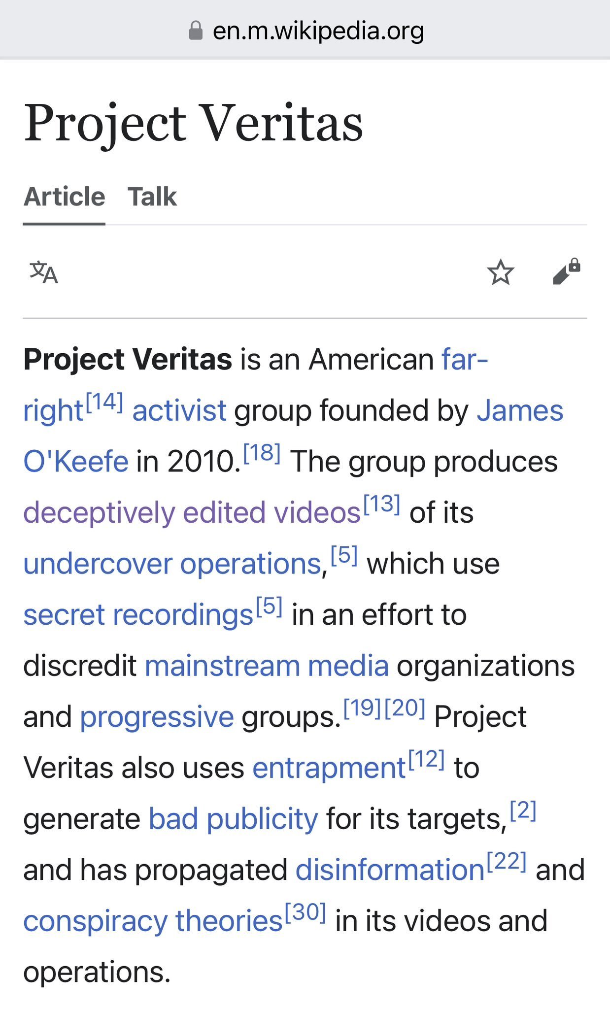Open the 'undercover operations' link
Screen dimensions: 610x1009
(172, 564)
